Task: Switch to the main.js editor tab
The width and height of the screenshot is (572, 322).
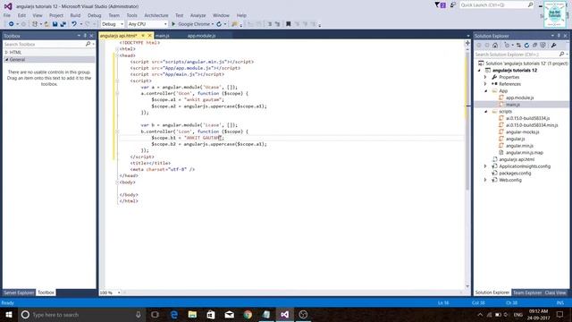Action: (163, 36)
